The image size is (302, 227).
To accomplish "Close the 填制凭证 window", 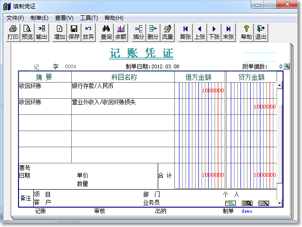I will pyautogui.click(x=287, y=4).
